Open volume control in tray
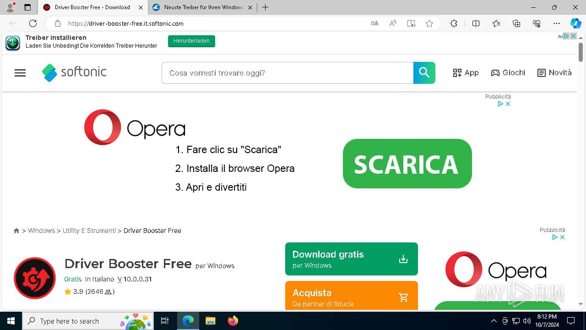The image size is (586, 330). point(527,321)
